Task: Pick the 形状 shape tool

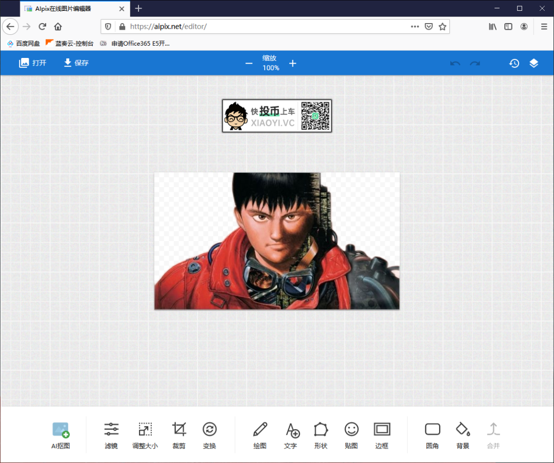Action: click(x=321, y=435)
